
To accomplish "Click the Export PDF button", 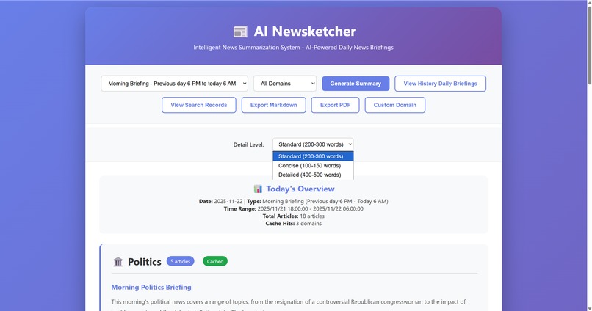I will 335,105.
